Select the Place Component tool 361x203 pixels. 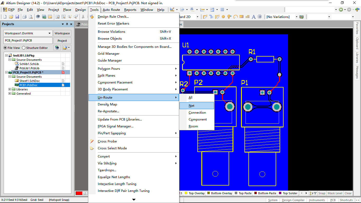tap(260, 17)
